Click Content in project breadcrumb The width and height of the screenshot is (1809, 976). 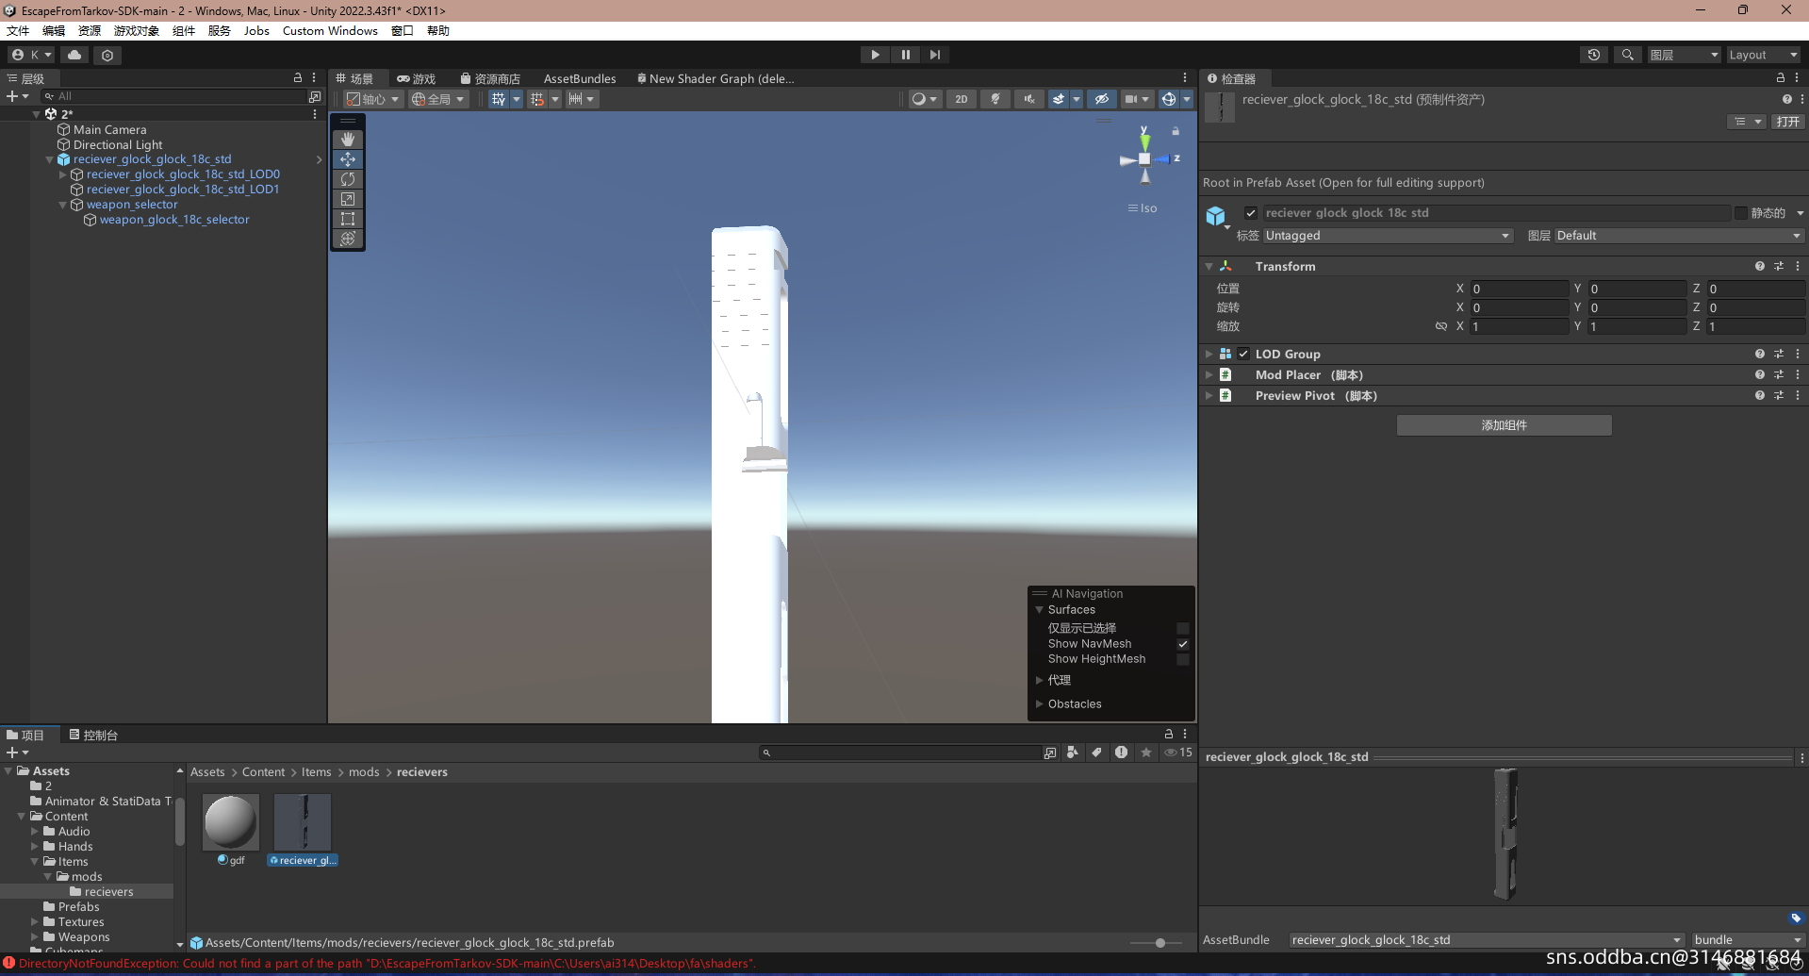(263, 771)
